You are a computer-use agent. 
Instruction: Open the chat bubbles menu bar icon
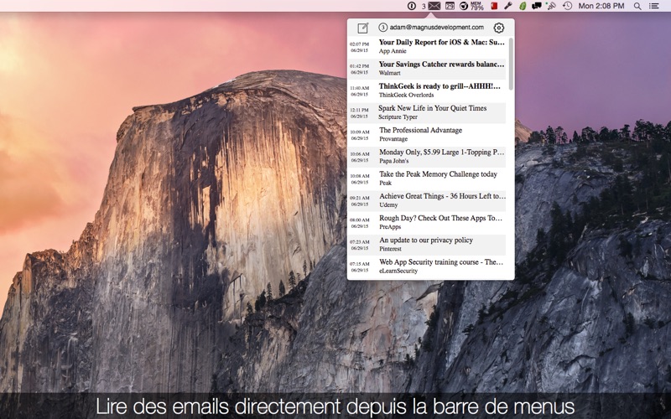point(536,6)
